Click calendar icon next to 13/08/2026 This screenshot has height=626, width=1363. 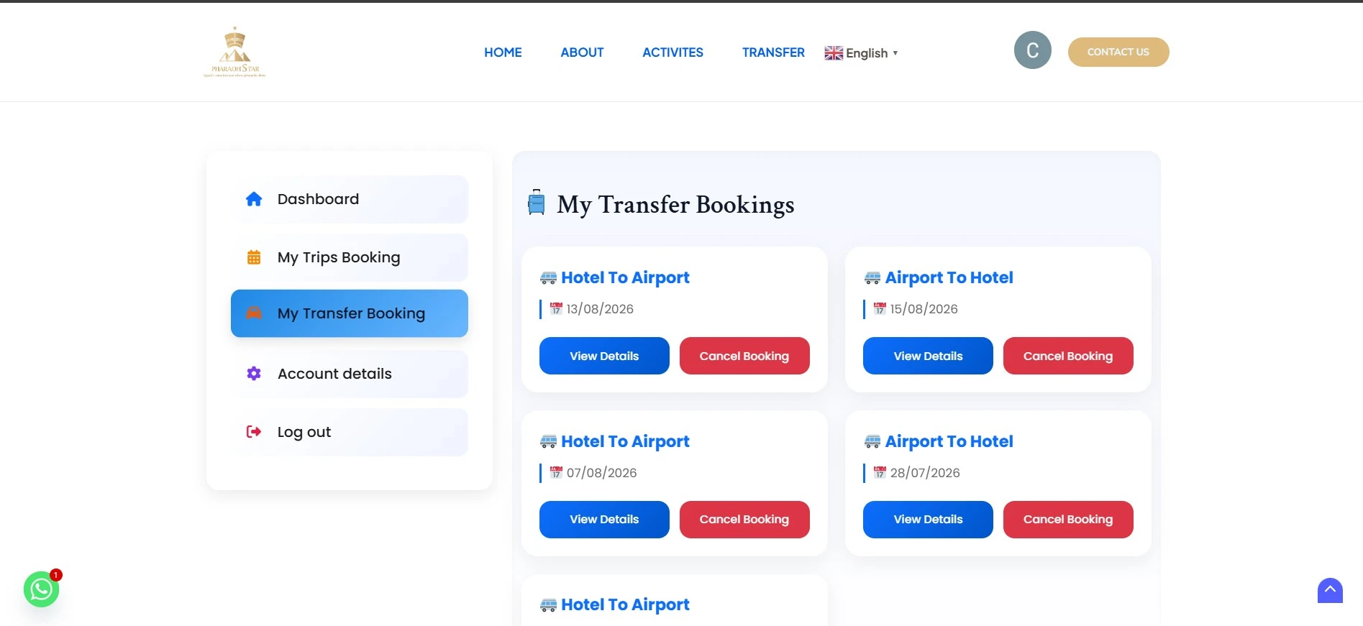[x=556, y=309]
